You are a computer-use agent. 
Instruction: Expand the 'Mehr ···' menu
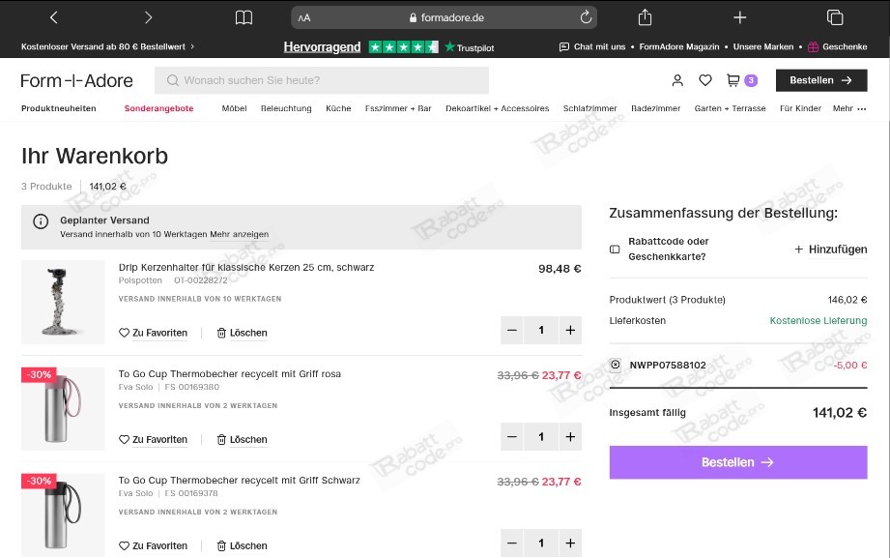point(849,108)
